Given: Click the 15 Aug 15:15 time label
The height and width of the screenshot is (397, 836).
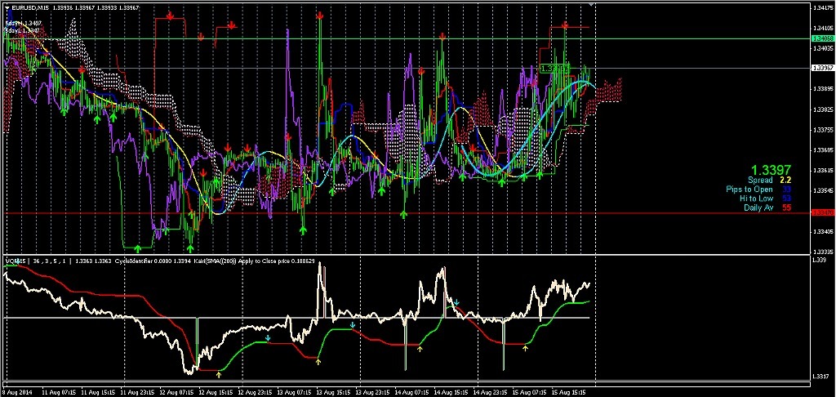Looking at the screenshot, I should point(569,391).
